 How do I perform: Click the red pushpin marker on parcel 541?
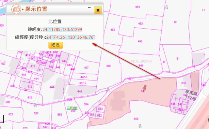coord(144,87)
